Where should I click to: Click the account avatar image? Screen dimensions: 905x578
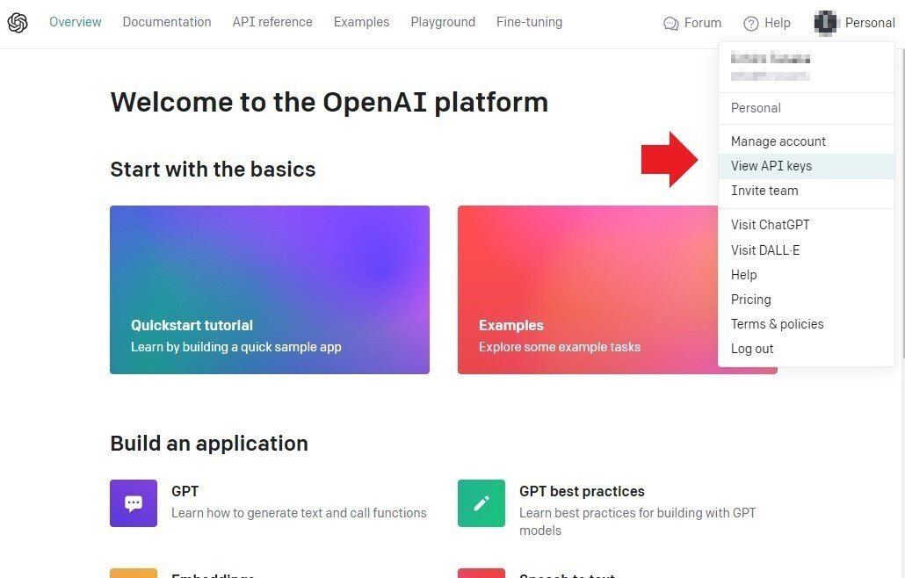826,23
